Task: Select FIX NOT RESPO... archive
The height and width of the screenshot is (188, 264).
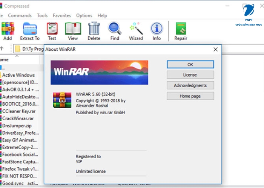Action: [x=19, y=176]
